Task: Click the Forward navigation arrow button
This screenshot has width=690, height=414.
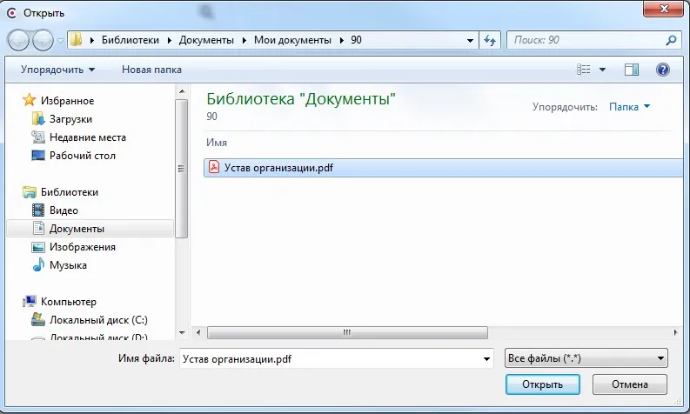Action: click(x=44, y=41)
